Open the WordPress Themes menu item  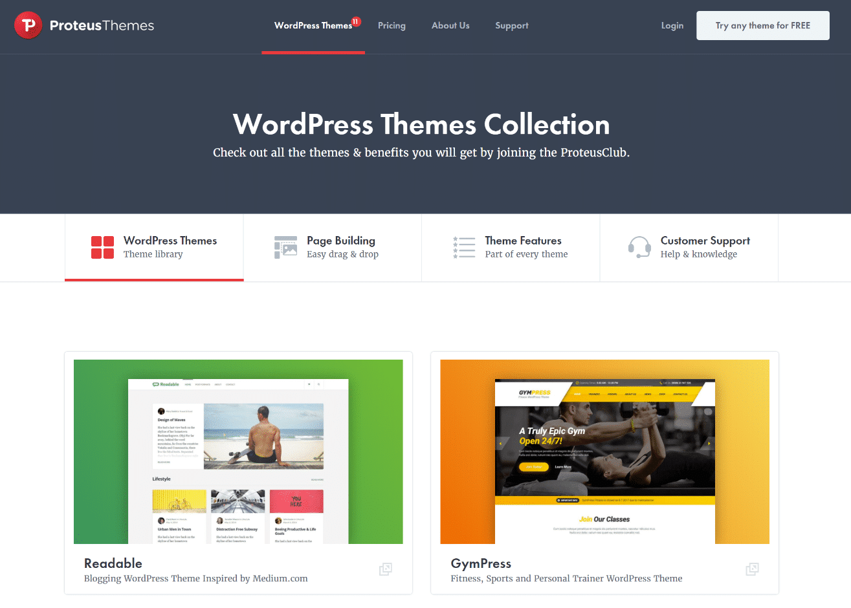313,26
